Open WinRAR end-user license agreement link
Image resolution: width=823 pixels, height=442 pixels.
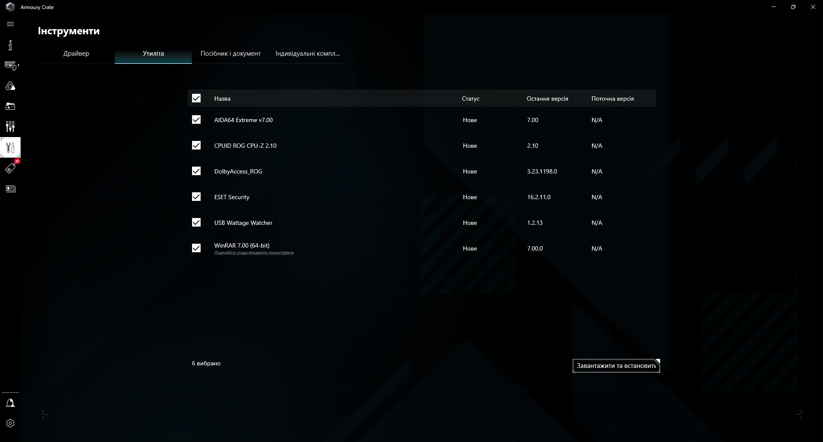click(x=254, y=253)
